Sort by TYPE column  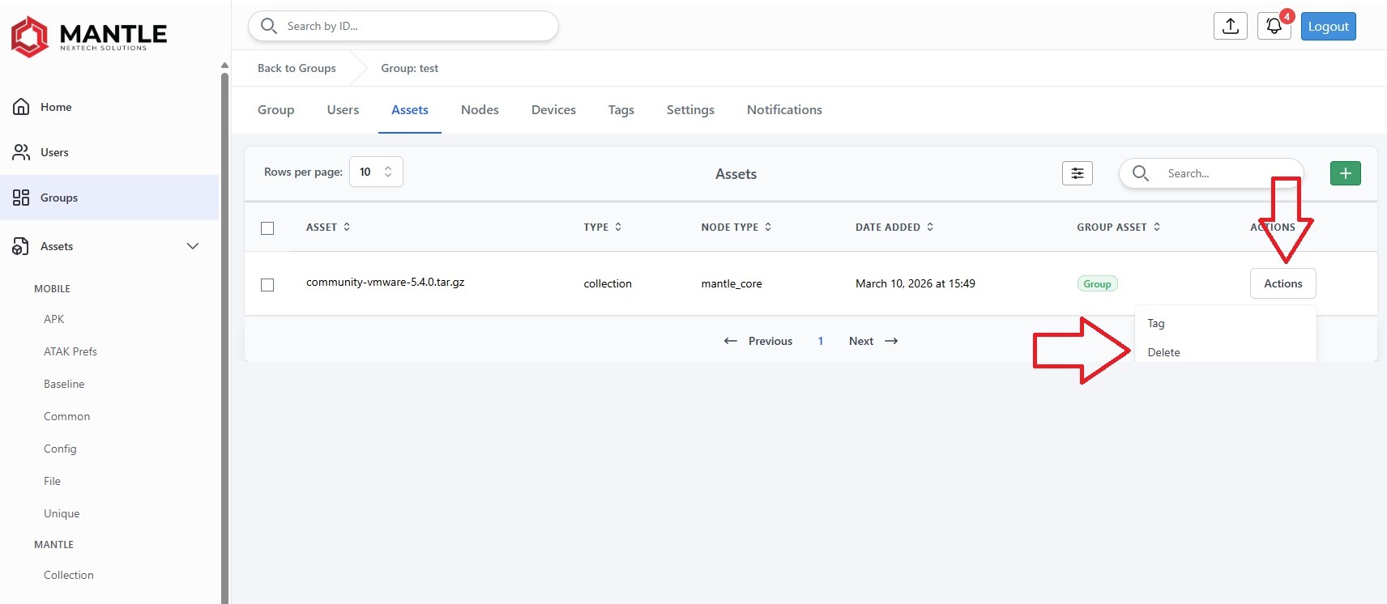click(603, 227)
